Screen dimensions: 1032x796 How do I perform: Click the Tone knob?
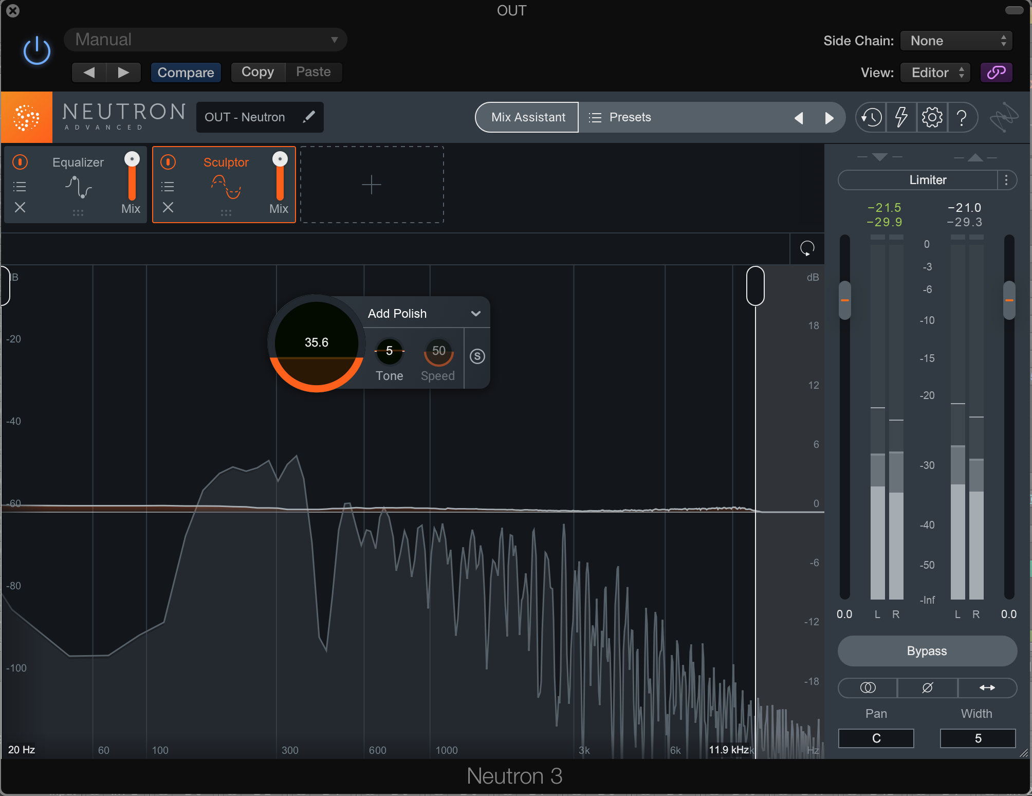click(390, 351)
